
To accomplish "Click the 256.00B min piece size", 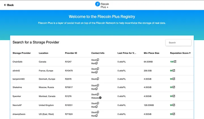I will pos(148,71).
